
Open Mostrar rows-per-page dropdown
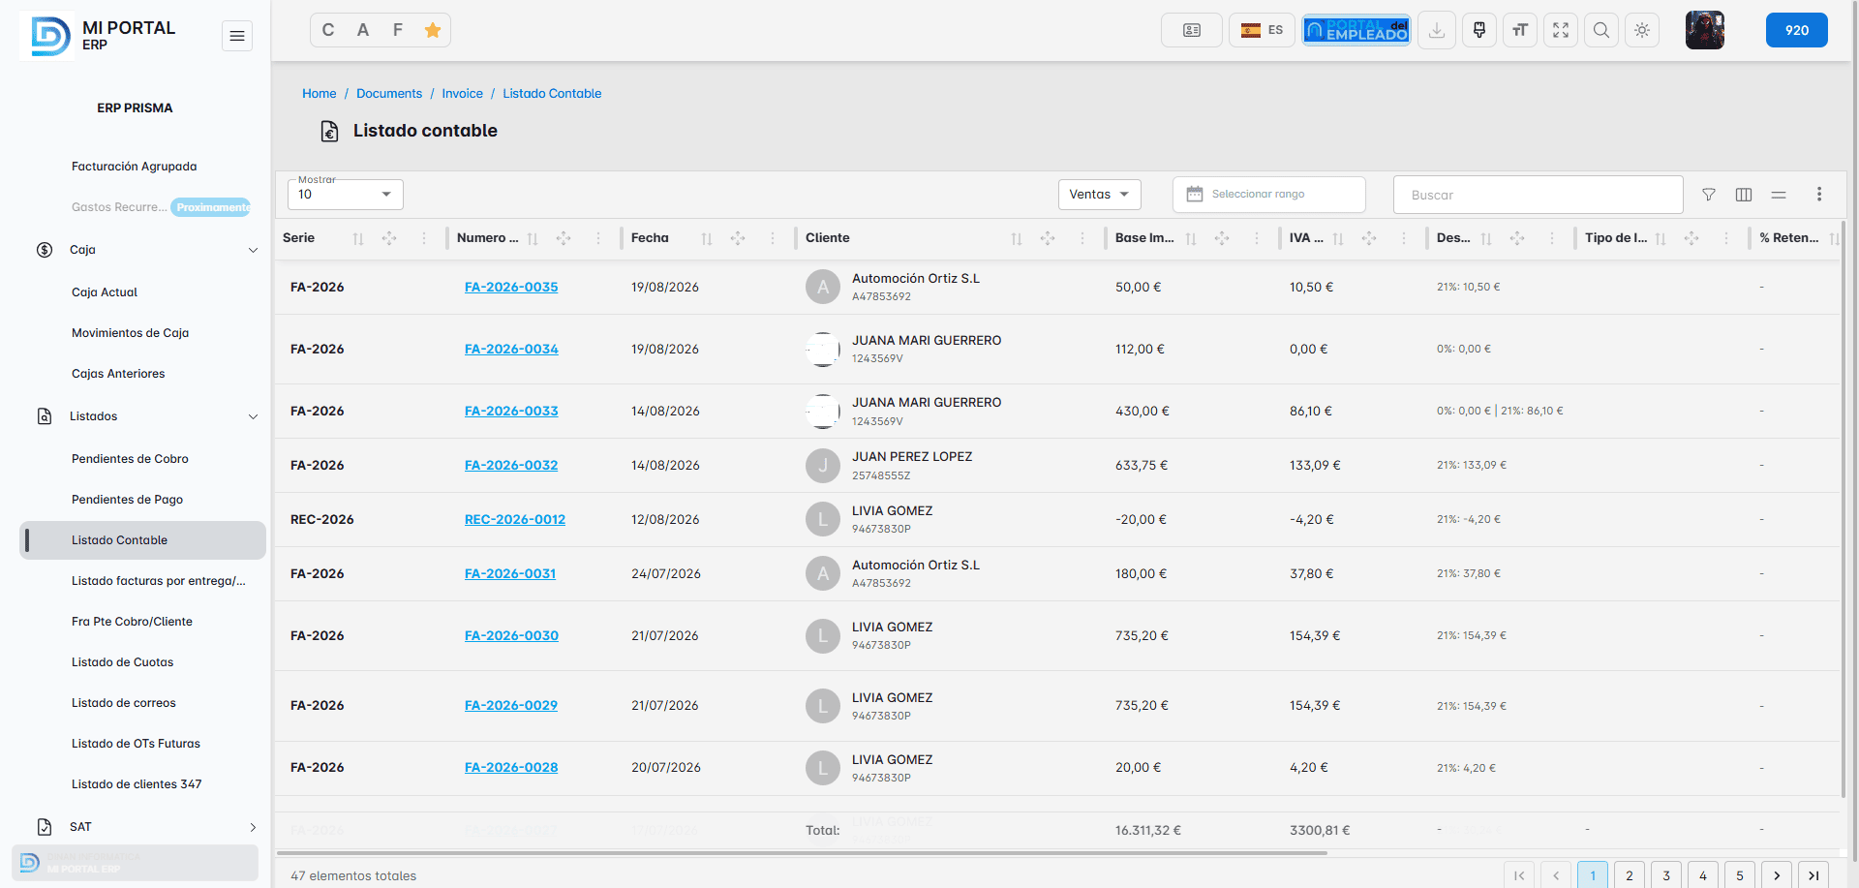pos(346,195)
